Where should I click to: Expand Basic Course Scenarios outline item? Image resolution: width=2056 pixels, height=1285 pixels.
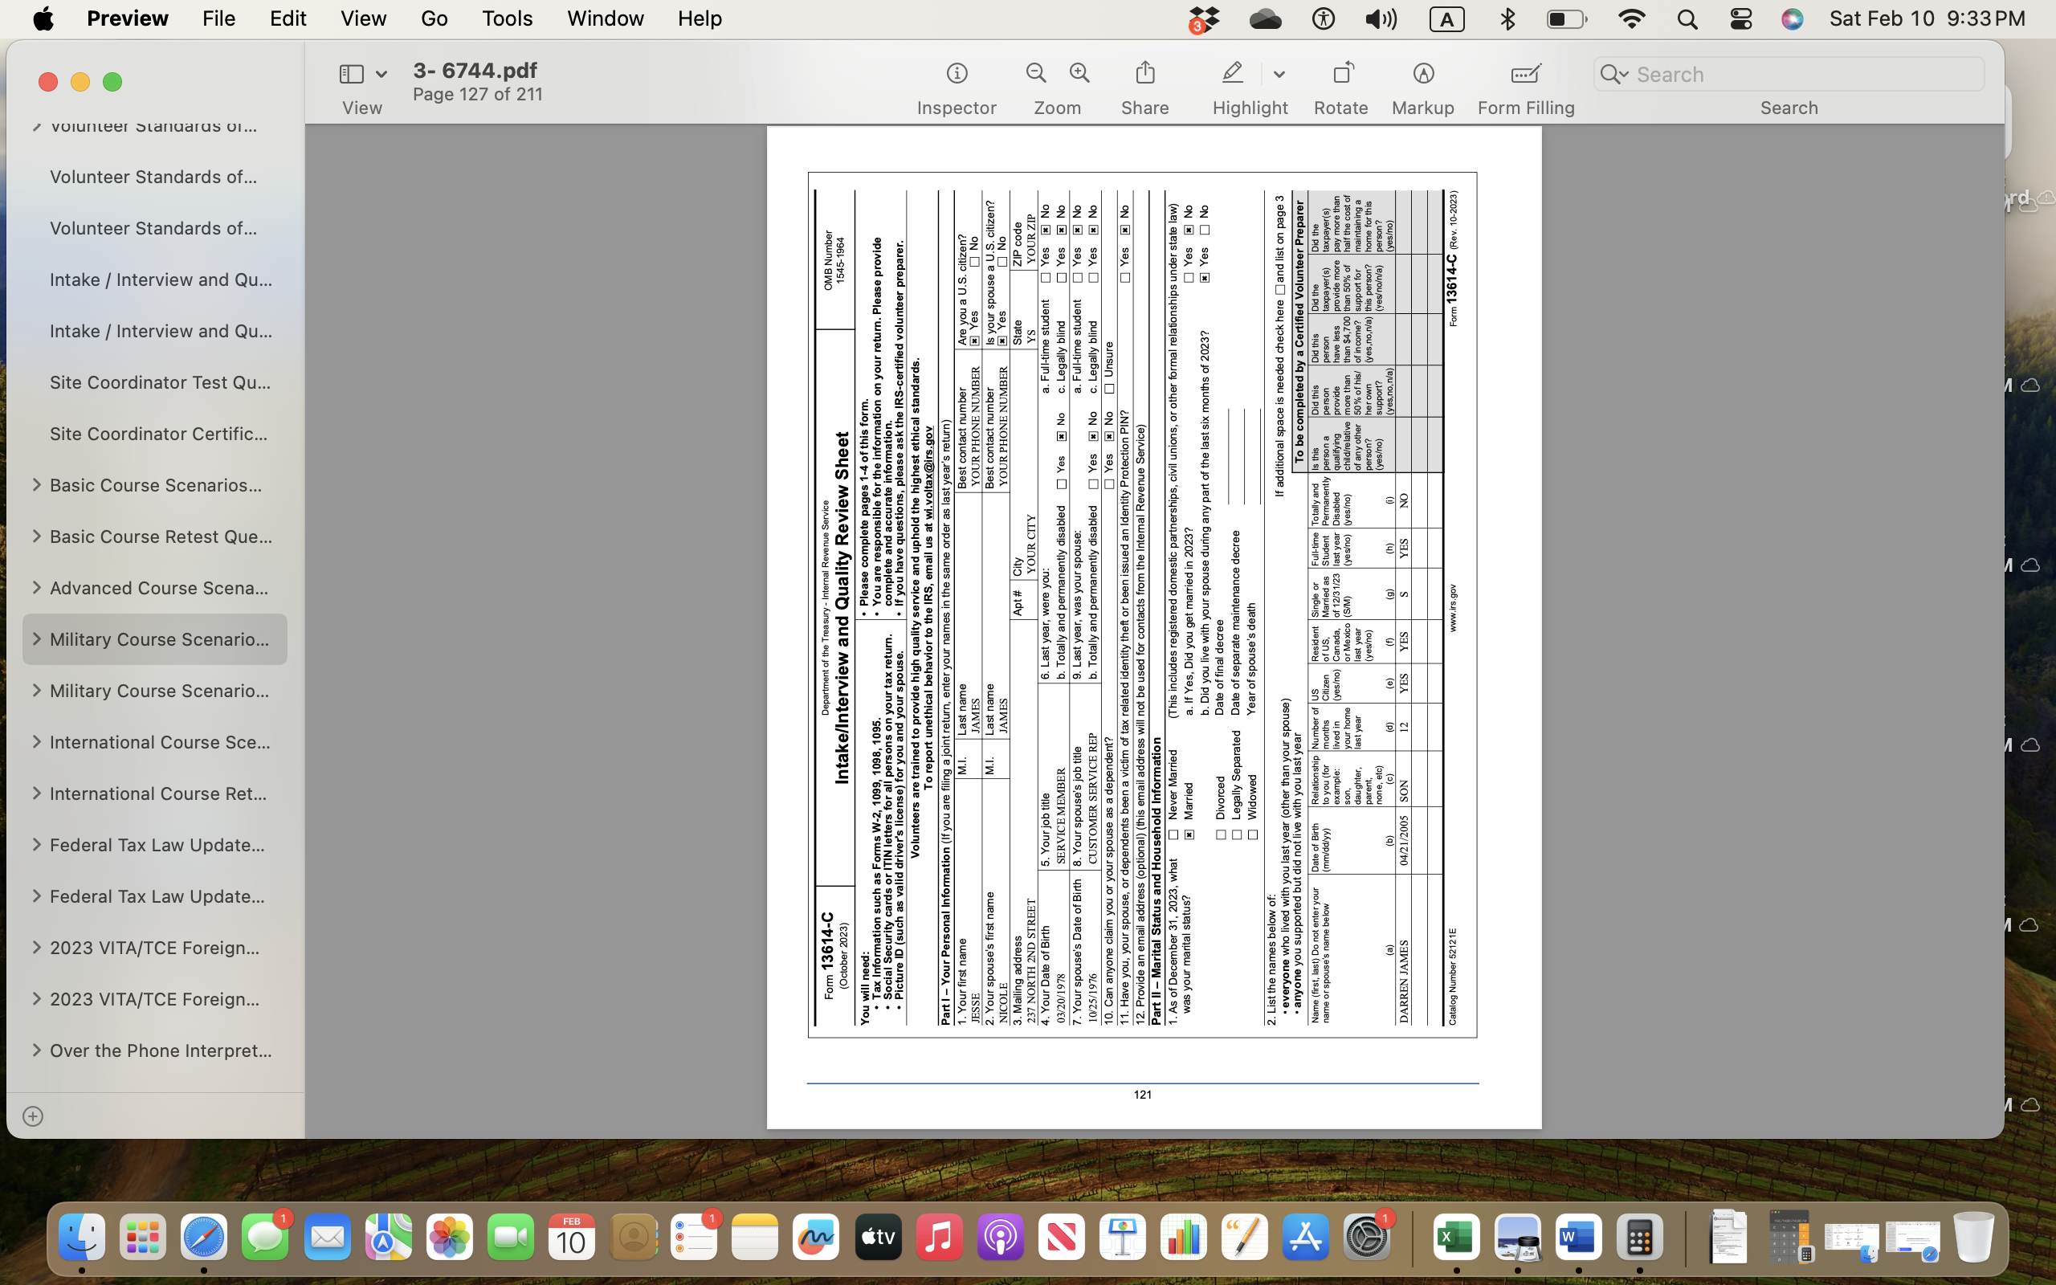[35, 485]
